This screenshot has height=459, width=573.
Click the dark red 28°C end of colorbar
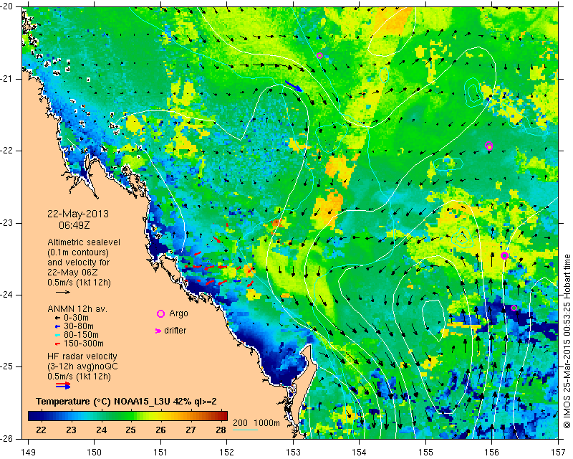click(x=223, y=416)
